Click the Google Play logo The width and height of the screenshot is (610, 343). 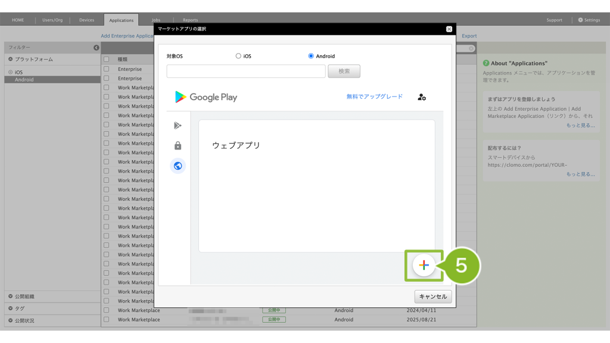(x=206, y=97)
